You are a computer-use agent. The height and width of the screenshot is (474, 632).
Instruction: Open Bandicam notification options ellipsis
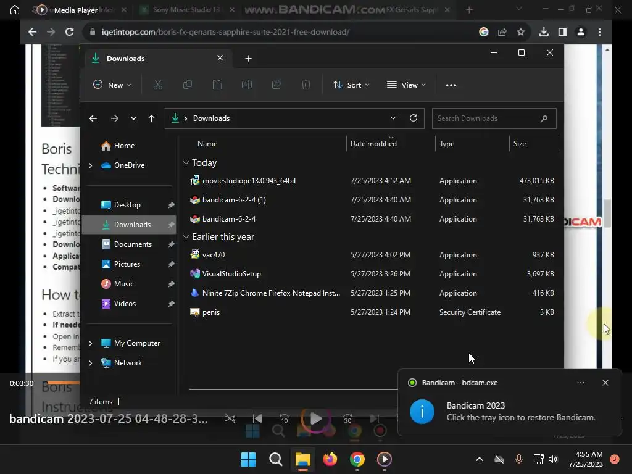580,383
